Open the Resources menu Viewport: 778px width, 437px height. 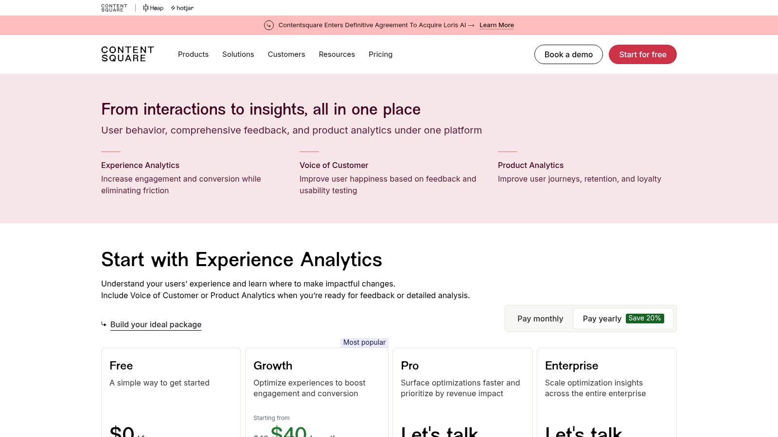[336, 54]
